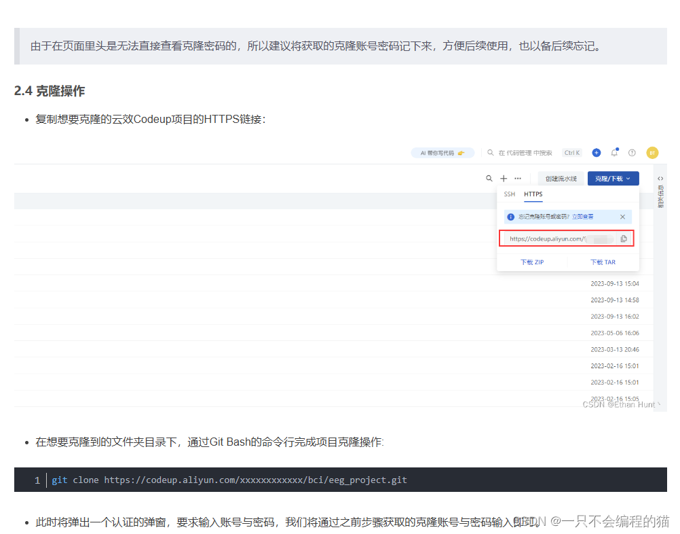Click the search magnifier in the top bar
The height and width of the screenshot is (534, 680).
[x=491, y=153]
